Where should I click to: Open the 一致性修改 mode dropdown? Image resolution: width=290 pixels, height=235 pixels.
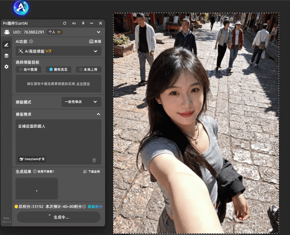coord(81,102)
